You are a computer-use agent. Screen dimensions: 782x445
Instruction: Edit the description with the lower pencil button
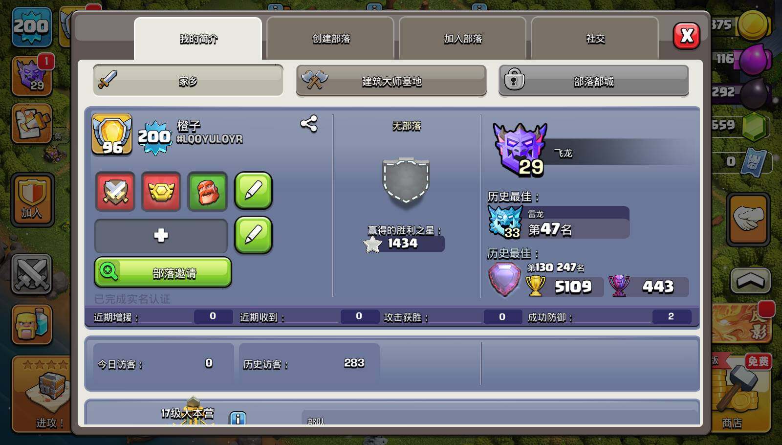click(253, 235)
